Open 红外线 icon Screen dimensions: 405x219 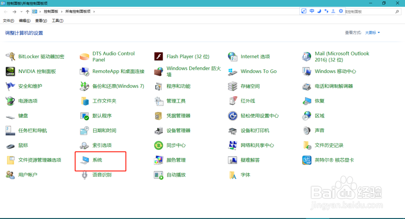click(x=232, y=101)
